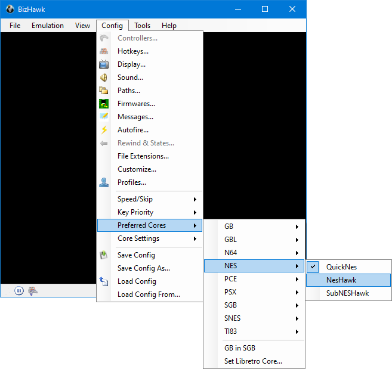
Task: Toggle the GB in SGB option
Action: (254, 348)
